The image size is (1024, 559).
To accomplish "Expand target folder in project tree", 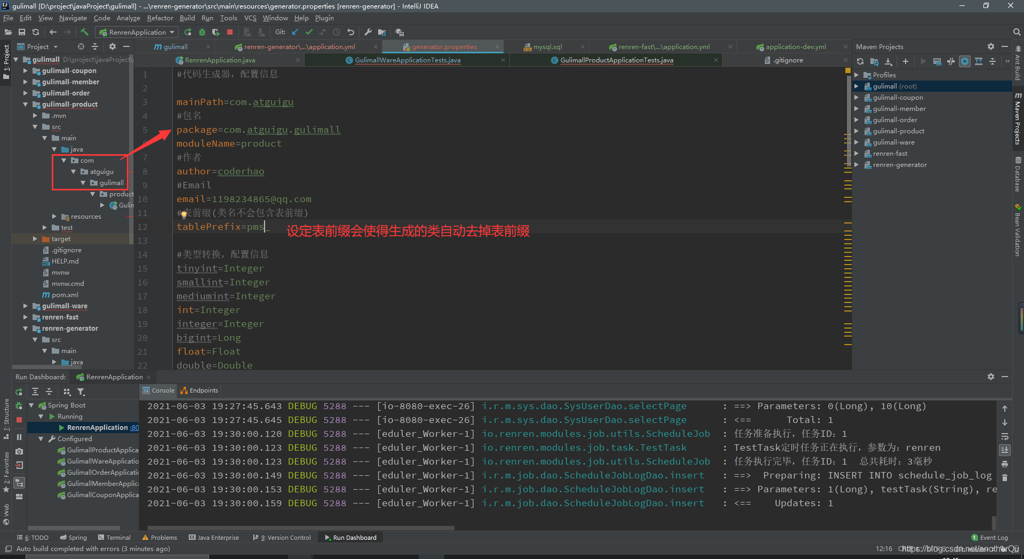I will tap(35, 238).
